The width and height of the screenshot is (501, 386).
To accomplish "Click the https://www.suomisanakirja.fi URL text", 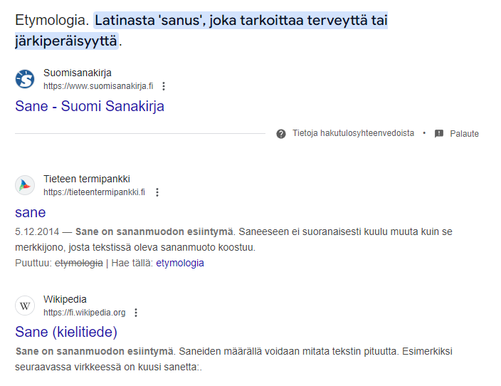I will pyautogui.click(x=98, y=86).
